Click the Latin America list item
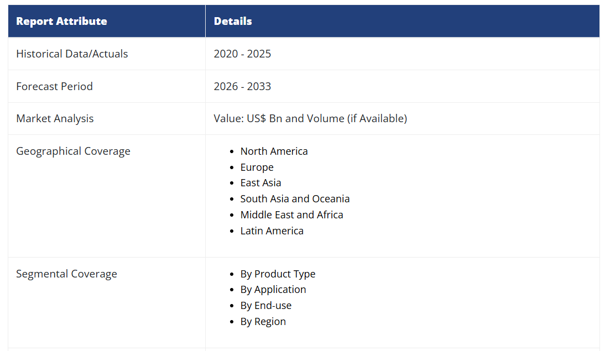This screenshot has height=351, width=605. (272, 230)
